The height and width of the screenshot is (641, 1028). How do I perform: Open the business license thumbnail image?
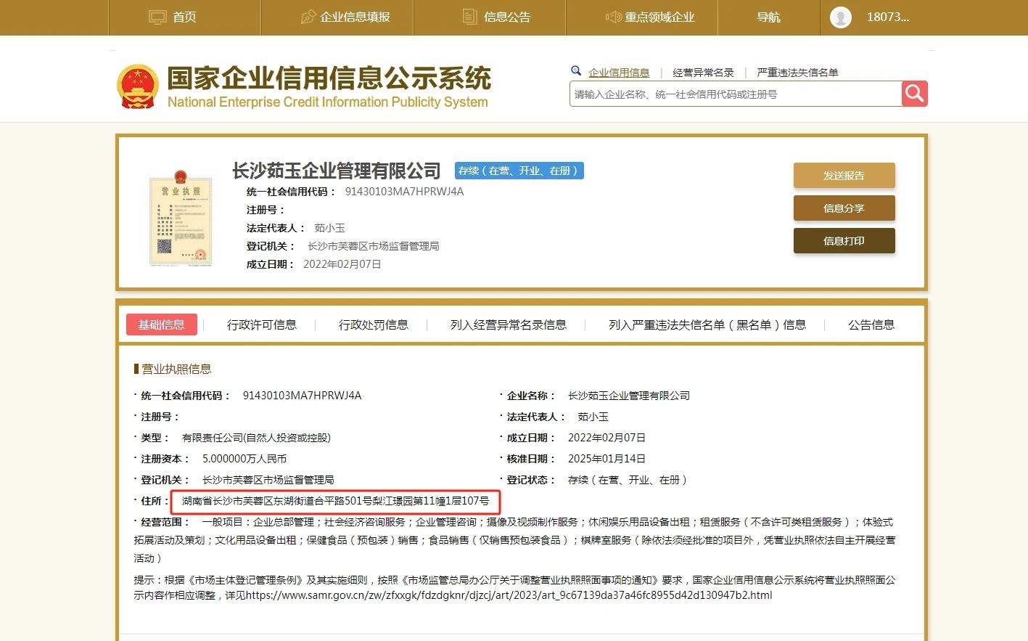[x=181, y=219]
